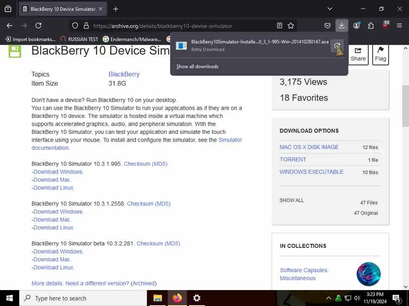
Task: Select the BlackBerry10Simulator-Installer download entry
Action: coord(252,45)
